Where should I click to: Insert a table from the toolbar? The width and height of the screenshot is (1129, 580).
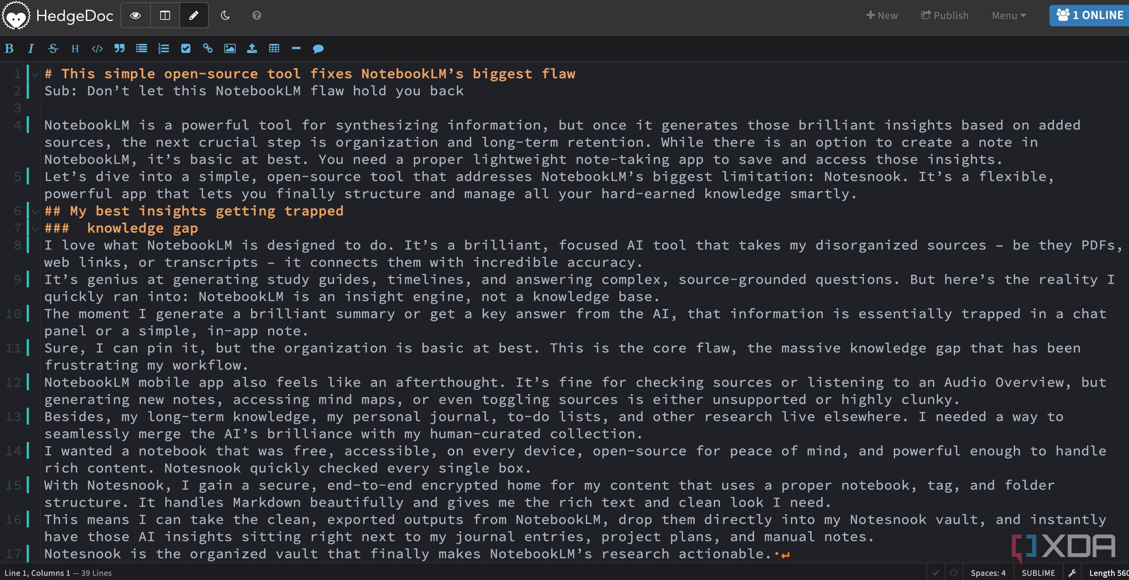point(274,49)
